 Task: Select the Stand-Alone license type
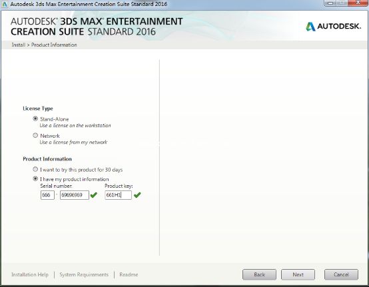35,119
